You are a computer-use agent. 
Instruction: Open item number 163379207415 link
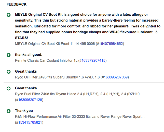pyautogui.click(x=93, y=60)
